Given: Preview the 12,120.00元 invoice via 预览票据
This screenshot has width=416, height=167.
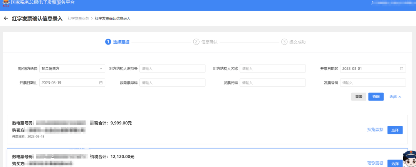Looking at the screenshot, I should [x=375, y=163].
